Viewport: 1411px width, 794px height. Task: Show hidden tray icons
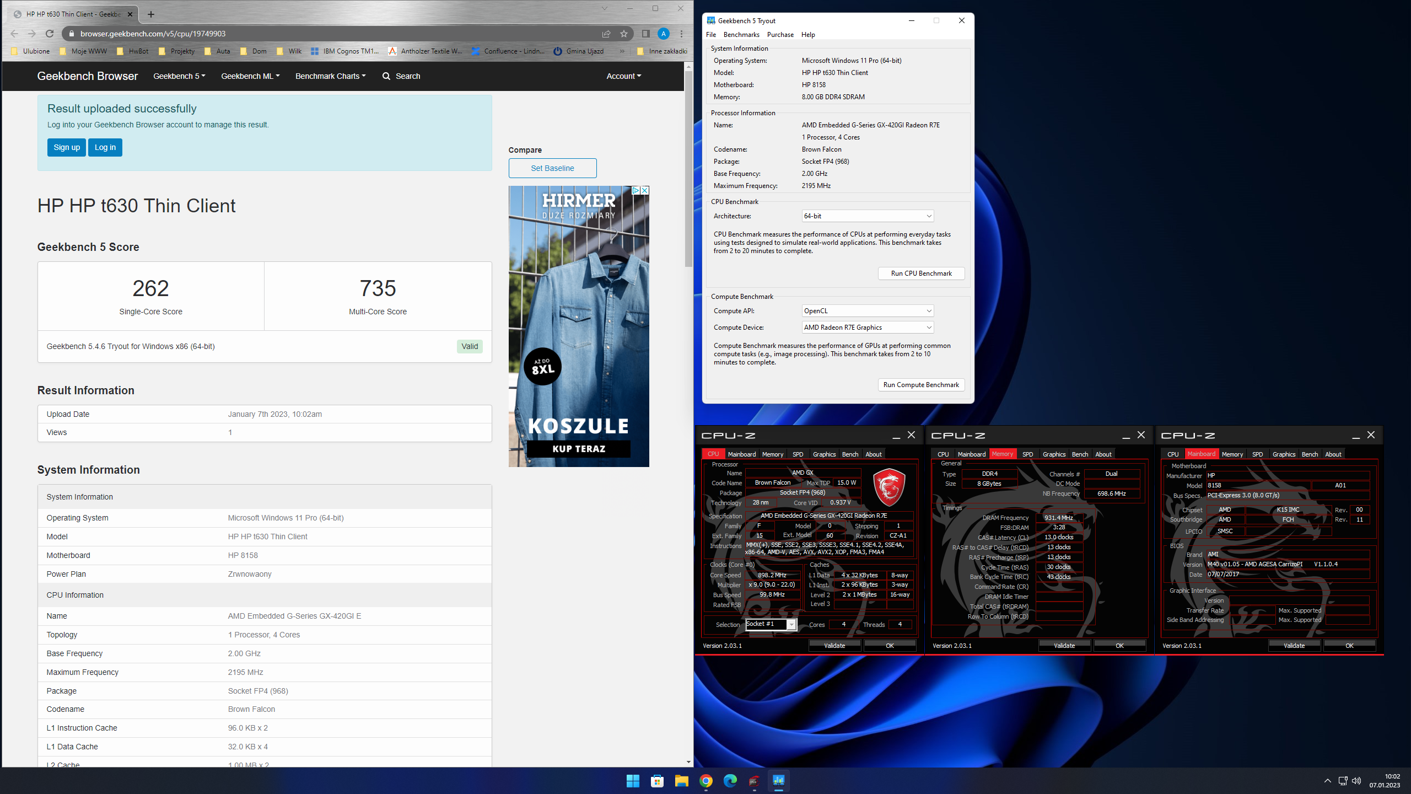pos(1328,781)
